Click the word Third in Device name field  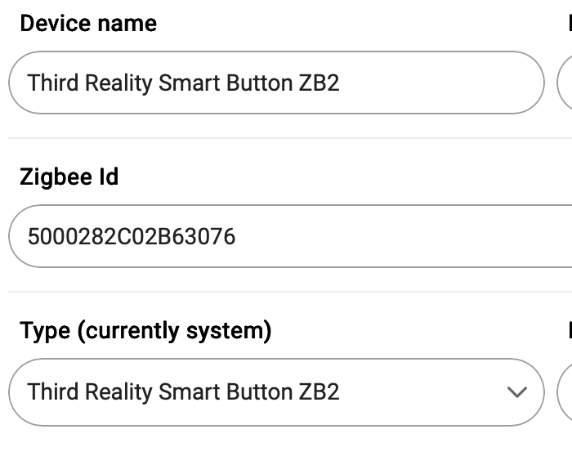coord(53,83)
